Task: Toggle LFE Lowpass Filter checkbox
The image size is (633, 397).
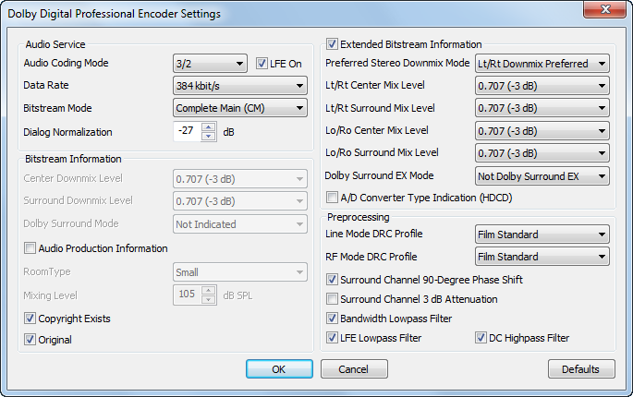Action: (333, 338)
